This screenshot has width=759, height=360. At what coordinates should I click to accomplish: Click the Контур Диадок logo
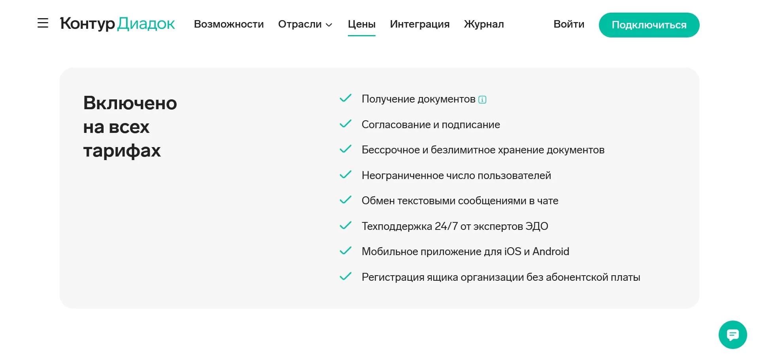click(x=117, y=24)
